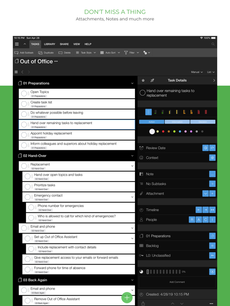Collapse the Emergency contact subtasks
230x306 pixels.
pyautogui.click(x=133, y=197)
